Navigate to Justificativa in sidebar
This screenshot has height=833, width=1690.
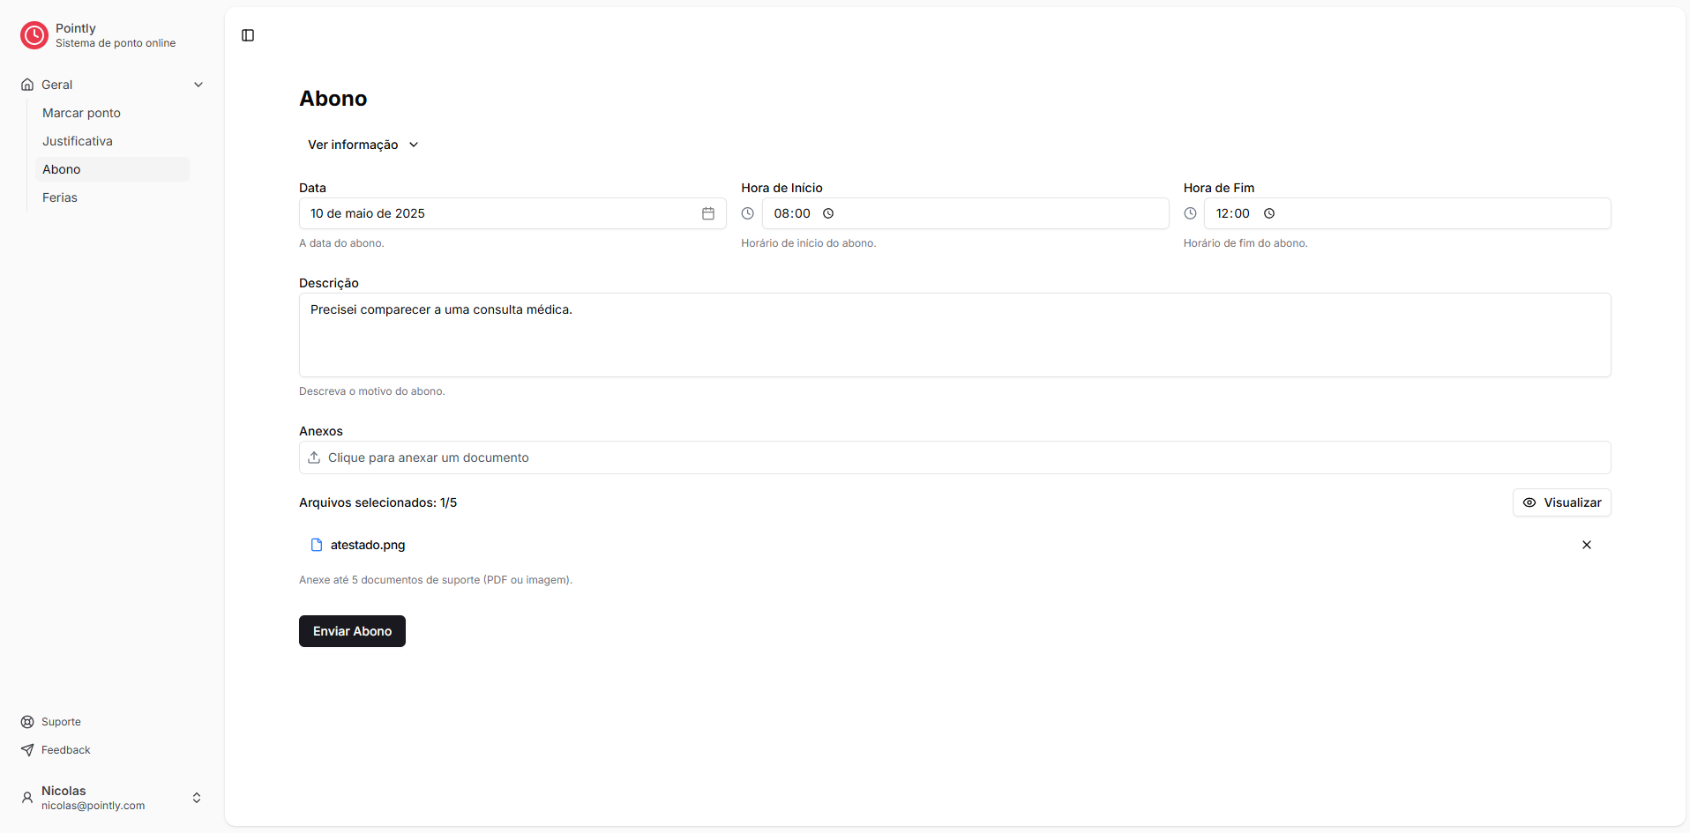[78, 141]
